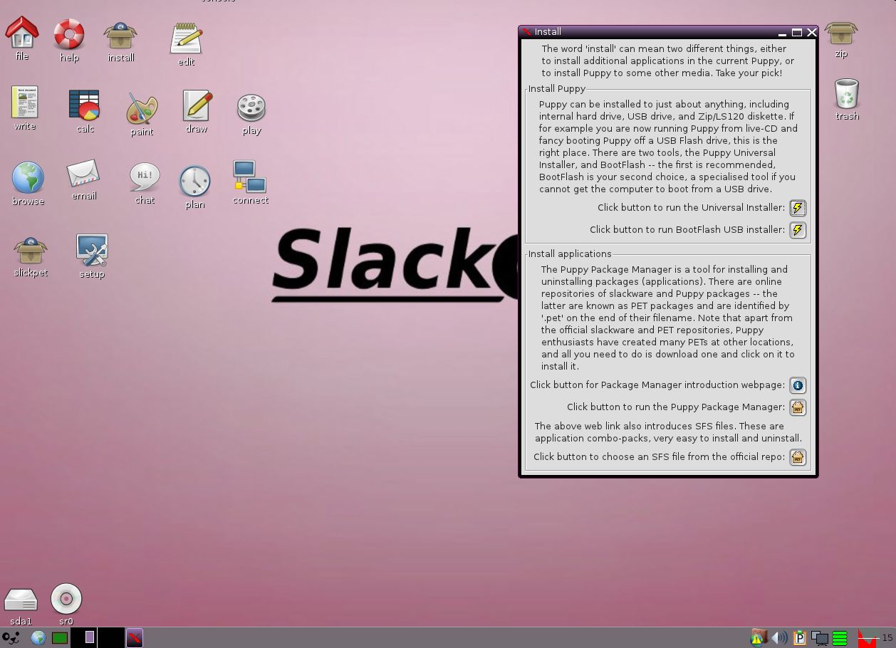Switch to the second virtual desktop in pager

110,638
